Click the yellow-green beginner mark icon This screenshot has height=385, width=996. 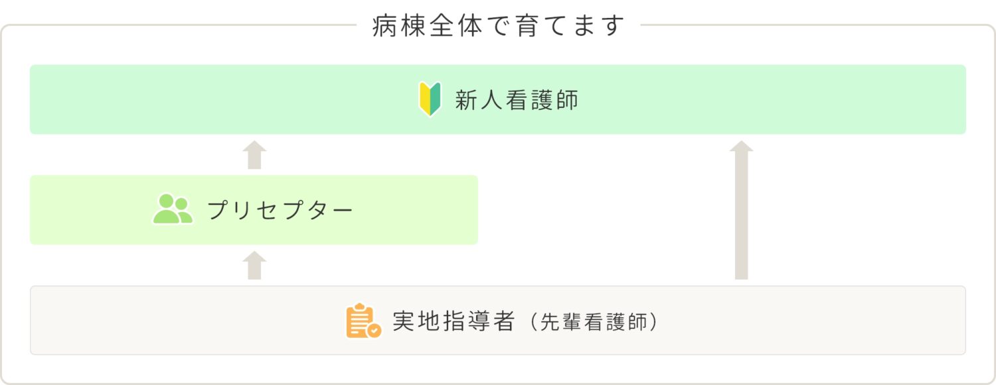pos(430,99)
